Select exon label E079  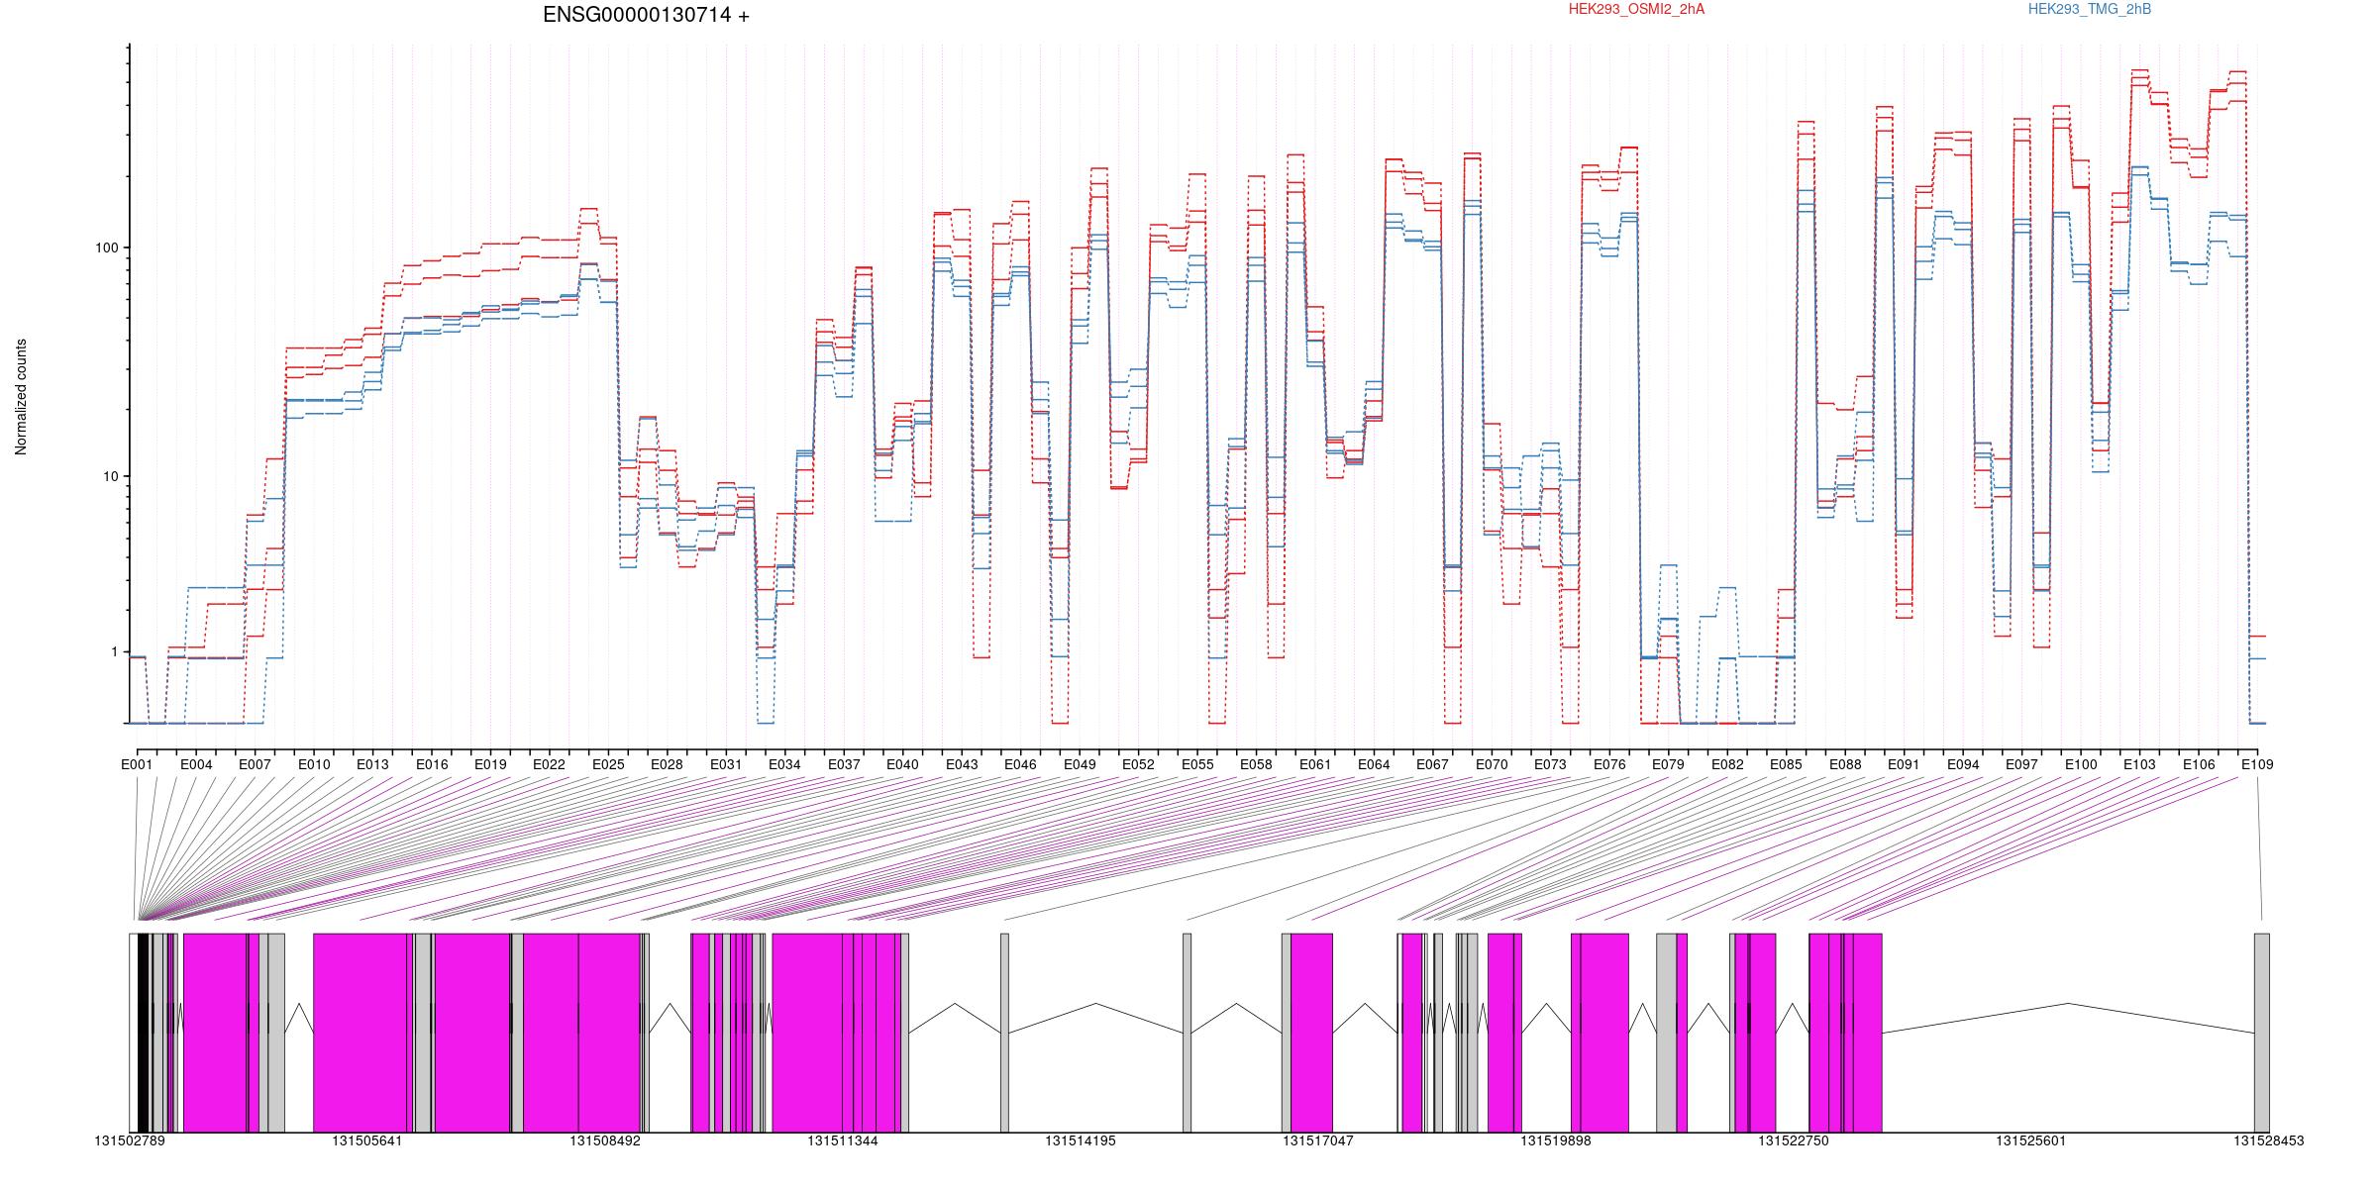tap(1668, 764)
